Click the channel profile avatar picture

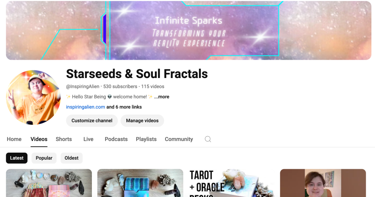click(x=33, y=97)
